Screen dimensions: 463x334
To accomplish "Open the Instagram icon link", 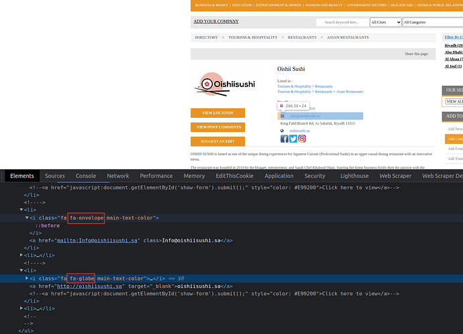I will pyautogui.click(x=303, y=139).
